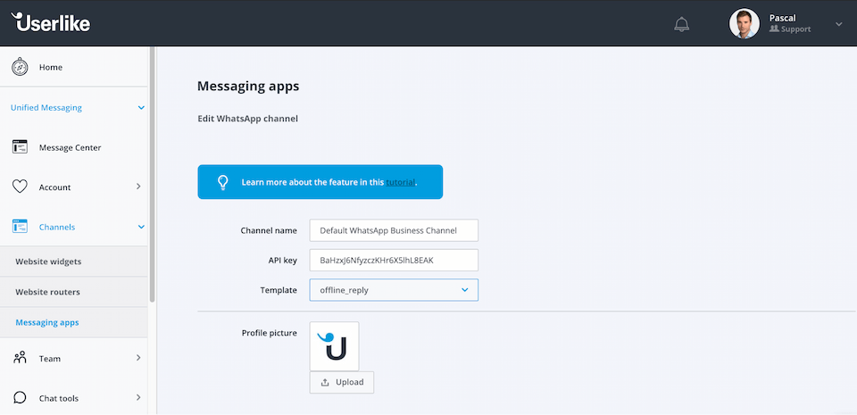The width and height of the screenshot is (857, 415).
Task: Click the API key label
Action: [283, 260]
